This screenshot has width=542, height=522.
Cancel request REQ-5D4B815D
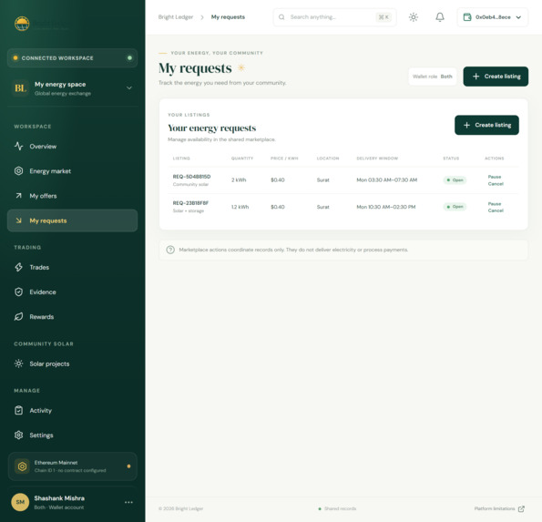click(x=496, y=183)
